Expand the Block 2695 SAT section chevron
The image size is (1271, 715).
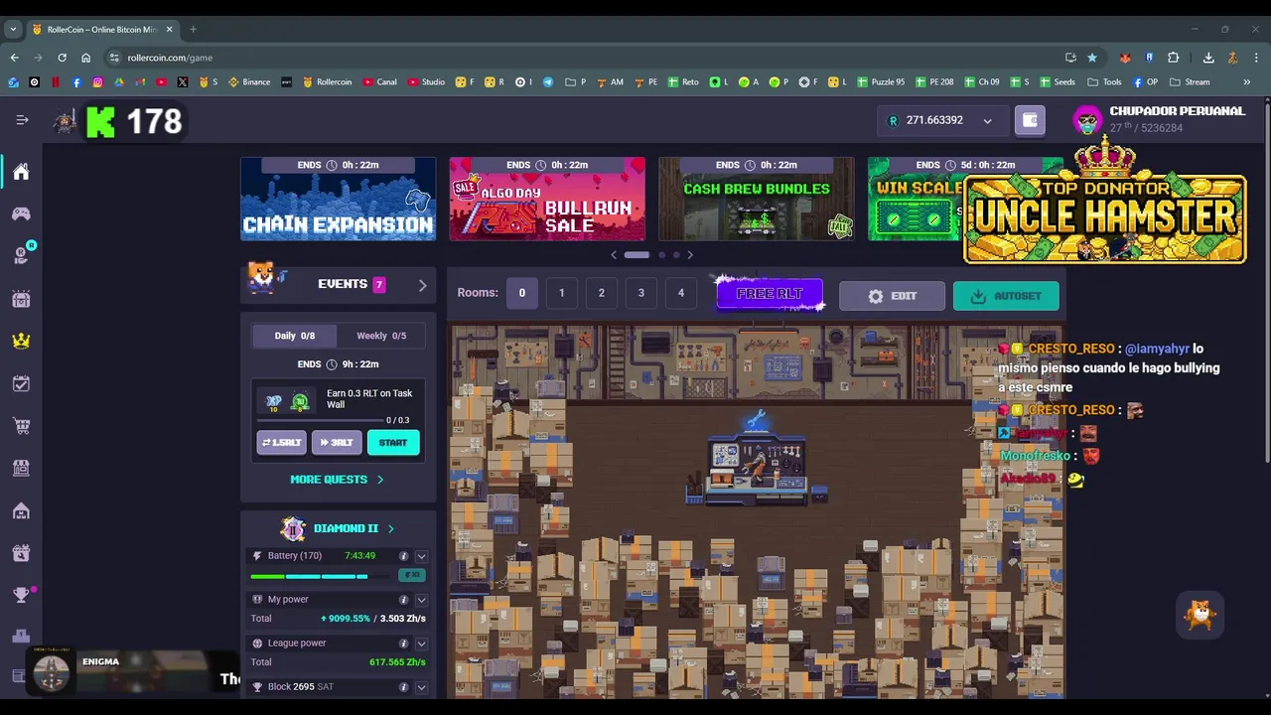click(x=421, y=687)
